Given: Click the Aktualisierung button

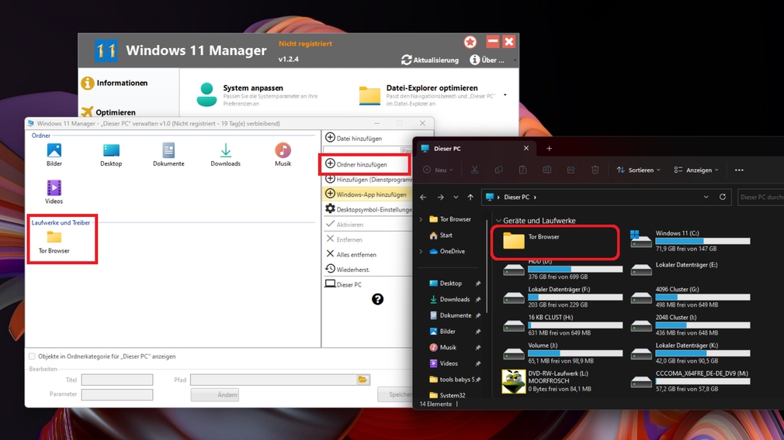Looking at the screenshot, I should click(430, 60).
